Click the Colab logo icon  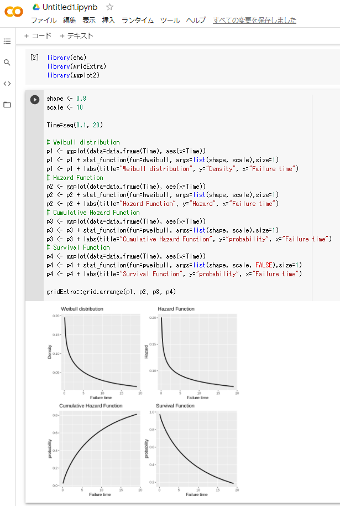[13, 12]
